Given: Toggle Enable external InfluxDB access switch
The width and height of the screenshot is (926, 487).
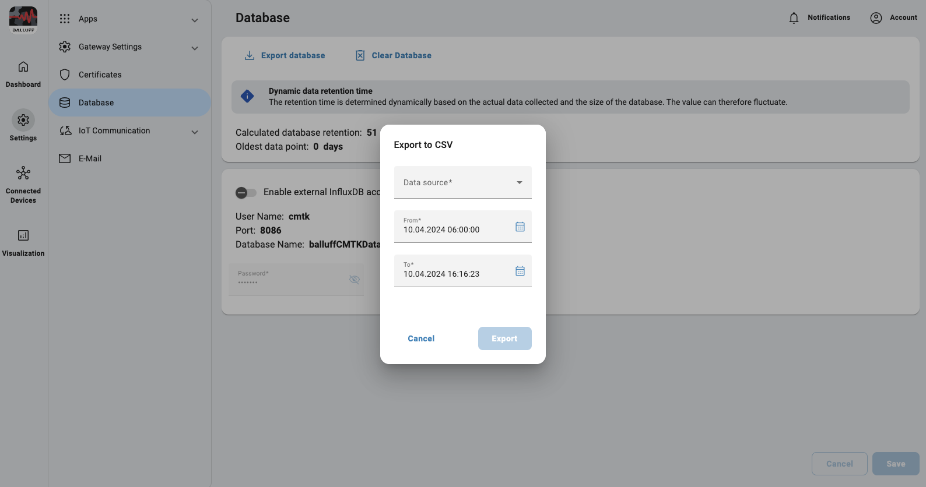Looking at the screenshot, I should (245, 192).
